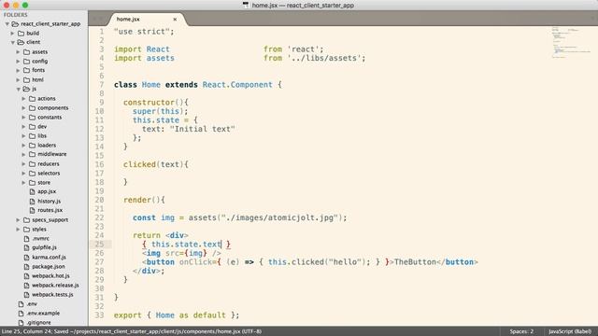Click line number 1 in the gutter
This screenshot has width=598, height=336.
pos(102,32)
